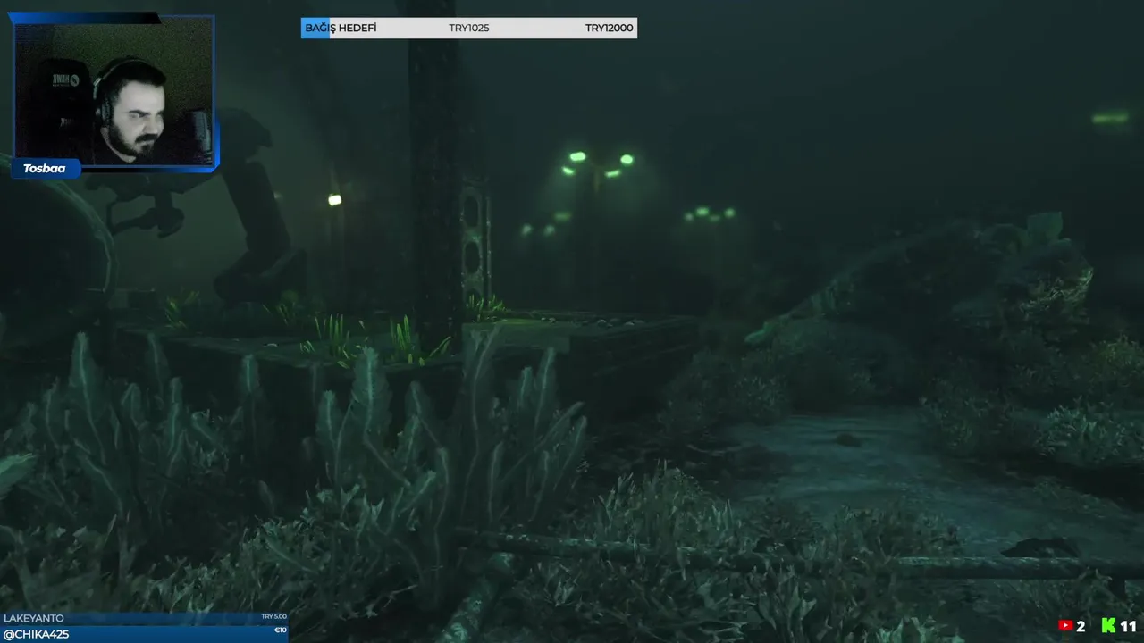Click the green Kick icon
The width and height of the screenshot is (1144, 643).
(1109, 626)
